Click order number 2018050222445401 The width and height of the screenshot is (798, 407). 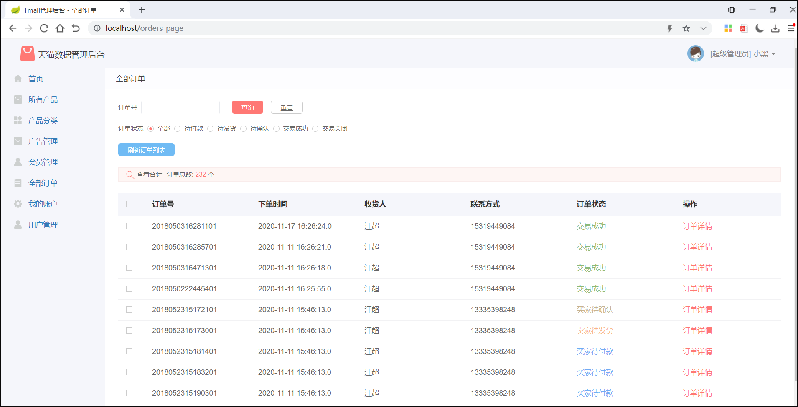[x=184, y=288]
